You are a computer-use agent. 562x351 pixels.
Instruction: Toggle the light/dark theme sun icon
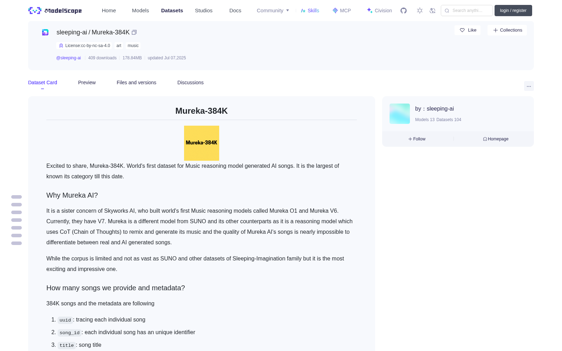pyautogui.click(x=420, y=11)
